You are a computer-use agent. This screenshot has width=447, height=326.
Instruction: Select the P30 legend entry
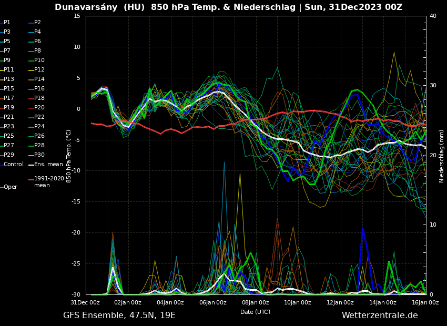(39, 155)
